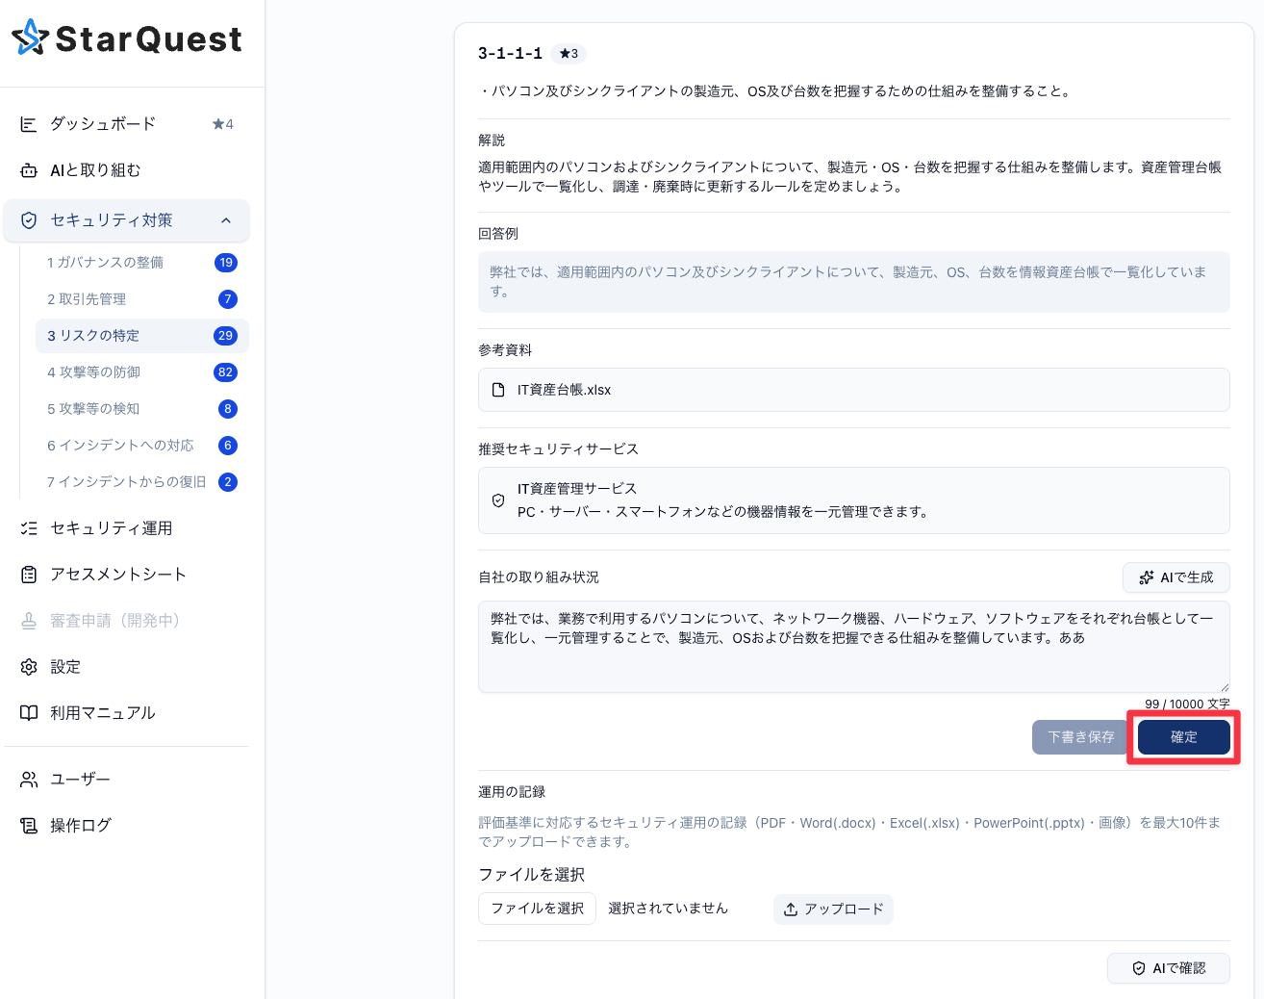
Task: Select 4 攻撃等の防御 submenu
Action: pos(142,372)
